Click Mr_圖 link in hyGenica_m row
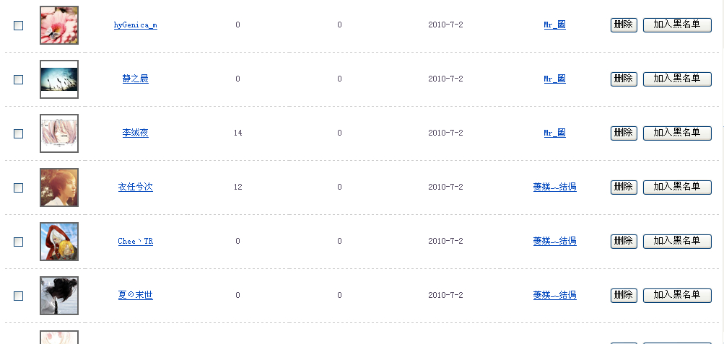 554,25
